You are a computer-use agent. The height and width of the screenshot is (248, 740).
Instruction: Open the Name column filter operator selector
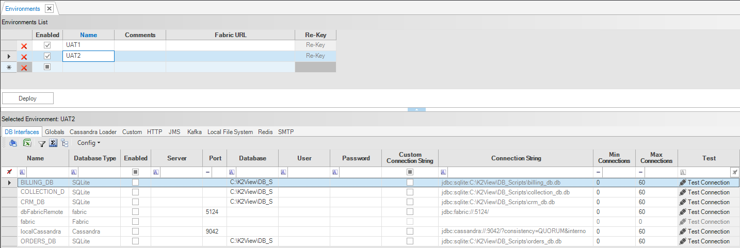coord(22,172)
